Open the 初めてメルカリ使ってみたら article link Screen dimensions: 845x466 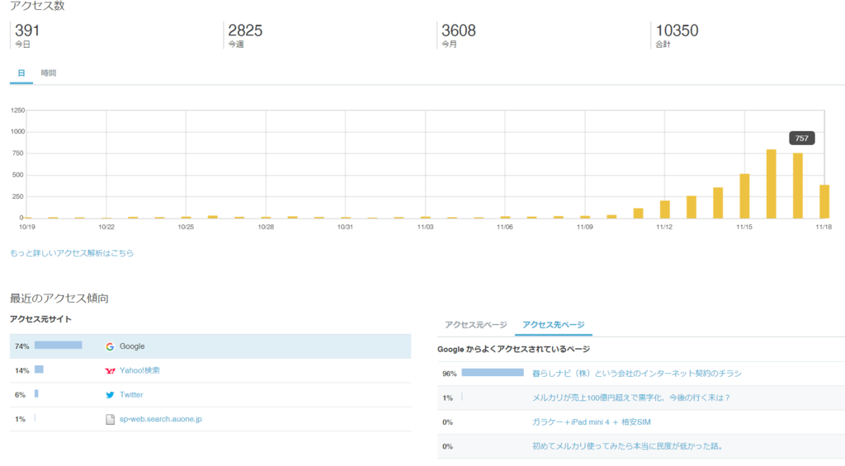(628, 446)
